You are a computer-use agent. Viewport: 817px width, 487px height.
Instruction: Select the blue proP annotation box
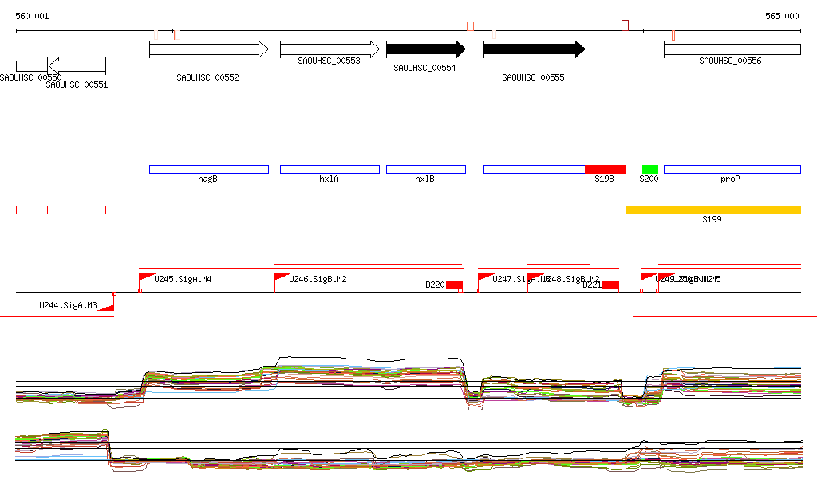(x=732, y=169)
